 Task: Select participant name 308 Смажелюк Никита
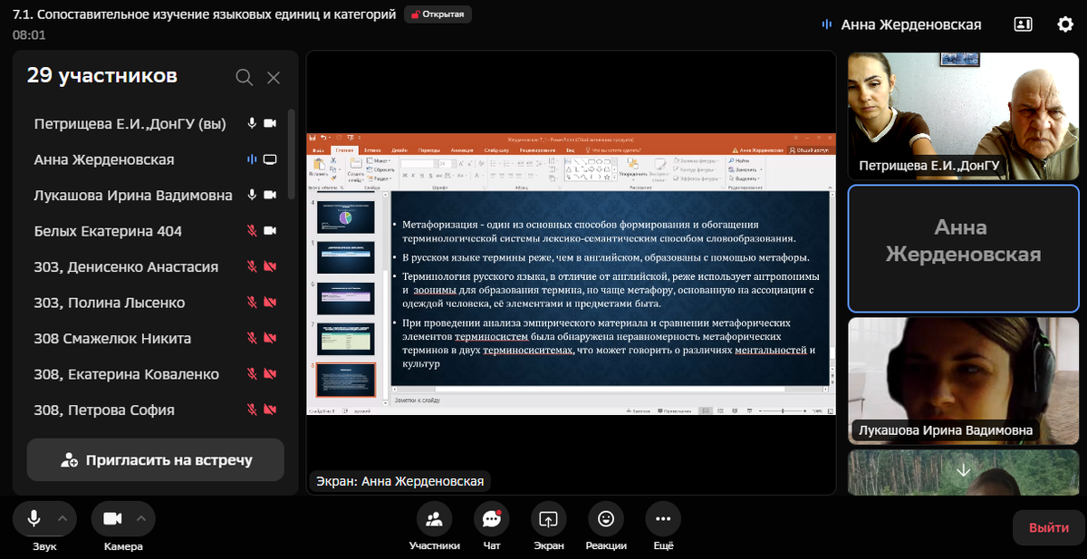point(112,338)
